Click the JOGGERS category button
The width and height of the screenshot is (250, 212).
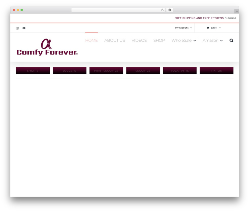(x=70, y=71)
